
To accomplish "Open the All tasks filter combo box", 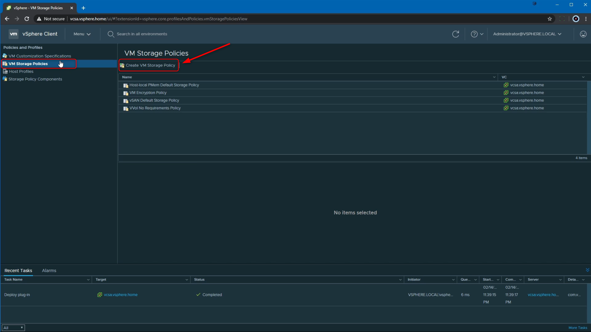I will pyautogui.click(x=13, y=328).
